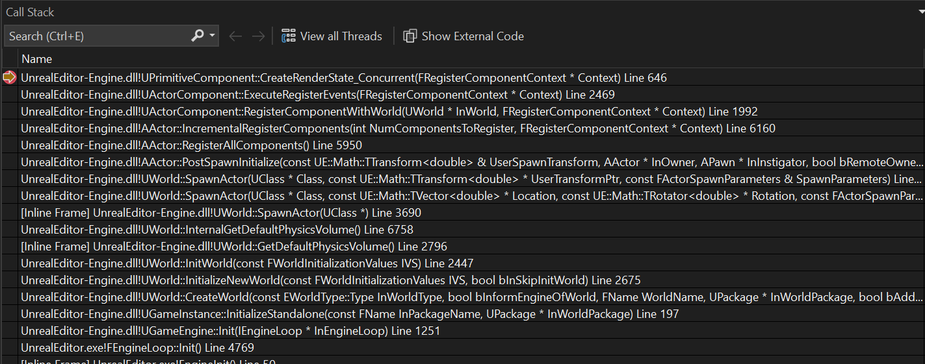Screen dimensions: 925x364
Task: Select the FEngineLoop::Init Line 4769 frame
Action: tap(137, 348)
